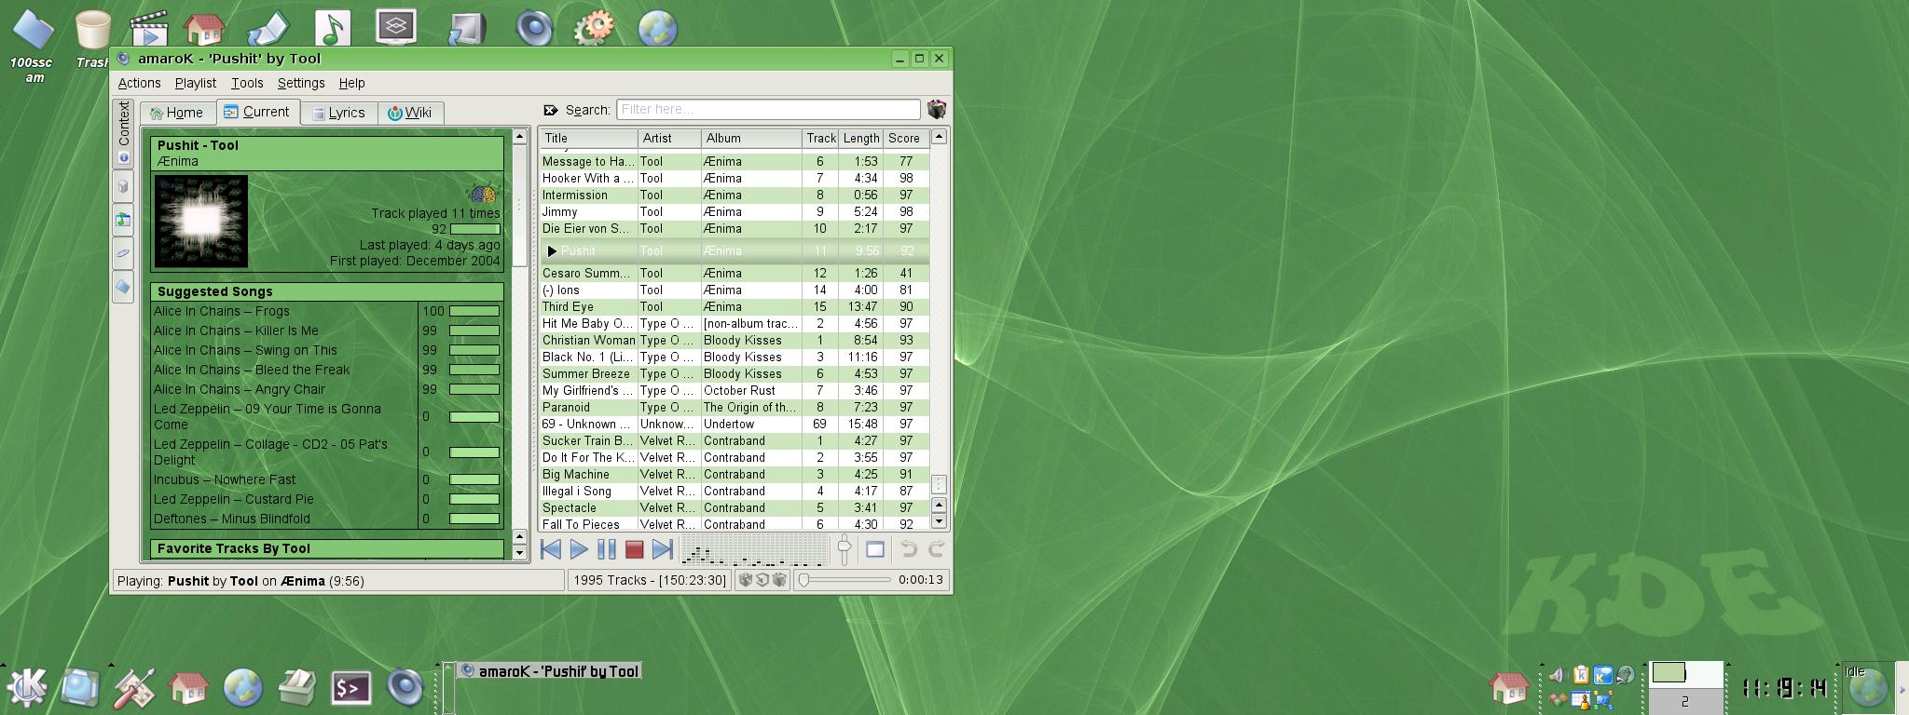This screenshot has width=1909, height=715.
Task: Click the track position seek slider
Action: point(845,580)
